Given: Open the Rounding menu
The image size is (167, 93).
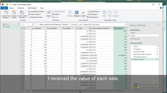Looking at the screenshot, I should click(x=92, y=14).
